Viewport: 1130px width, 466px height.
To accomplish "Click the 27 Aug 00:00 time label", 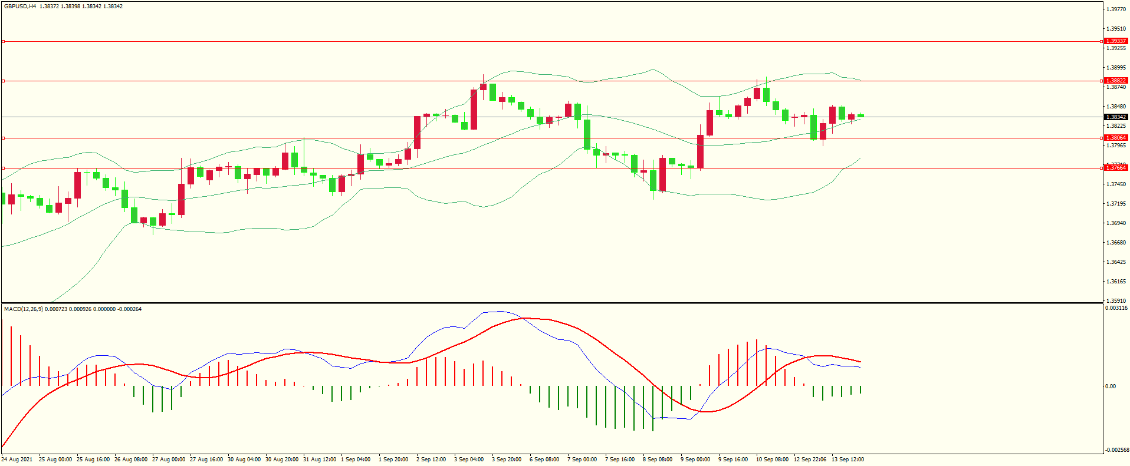I will tap(169, 460).
